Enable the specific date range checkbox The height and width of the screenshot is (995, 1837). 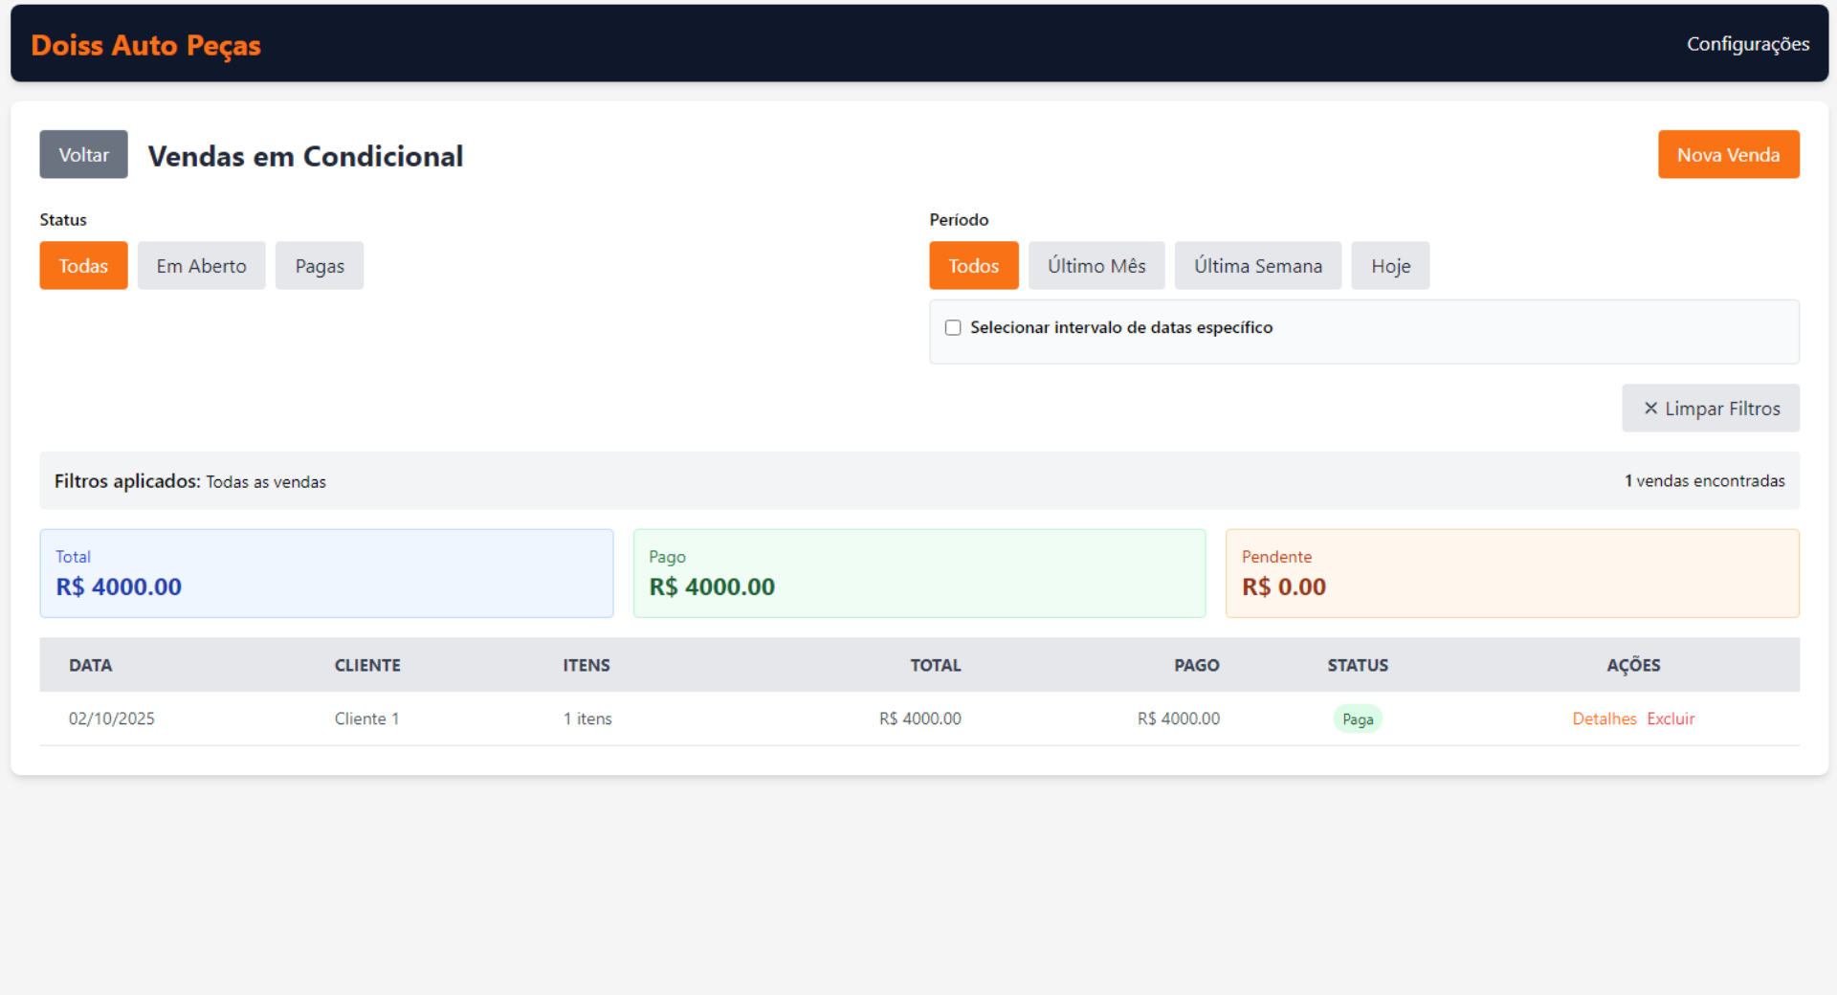[x=953, y=328]
